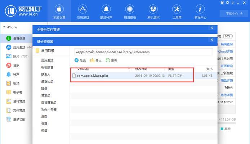Close the 备份查看器 dialog
This screenshot has height=144, width=250.
(212, 40)
